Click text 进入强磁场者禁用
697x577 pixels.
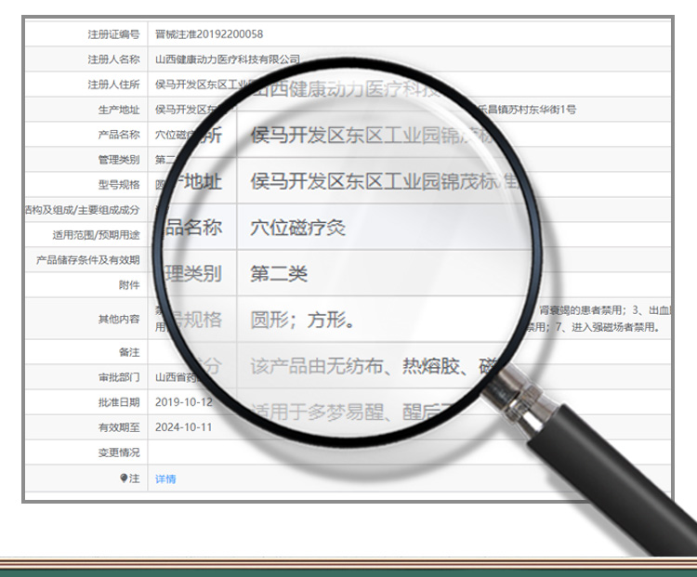coord(615,328)
